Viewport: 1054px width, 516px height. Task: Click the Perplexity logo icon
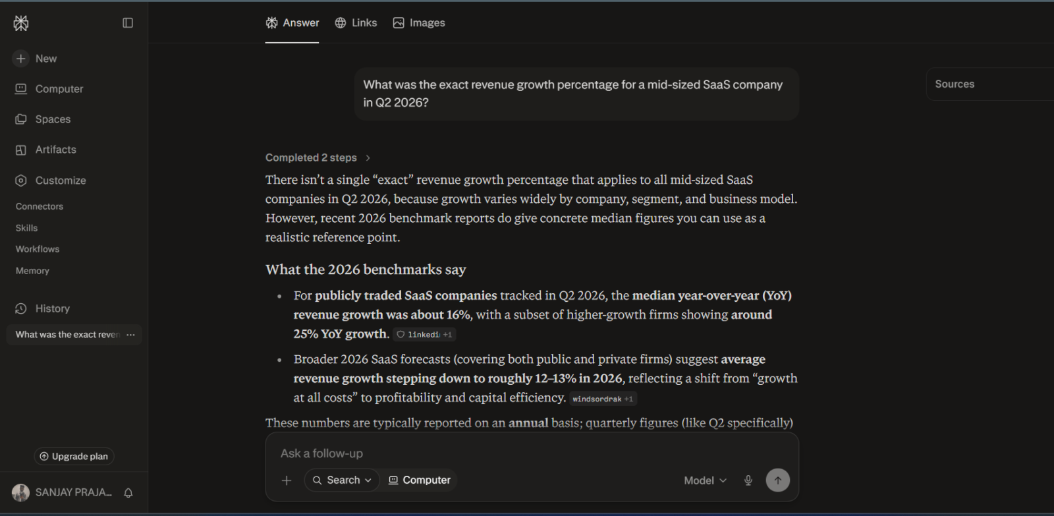[x=21, y=24]
